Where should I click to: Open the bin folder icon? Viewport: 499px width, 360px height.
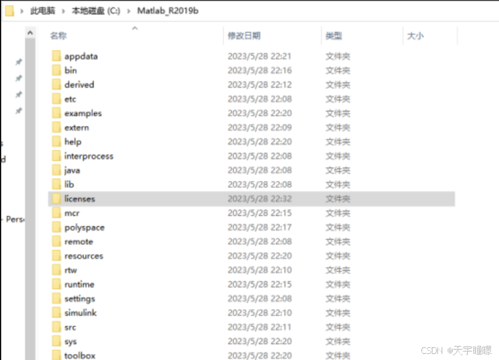(x=56, y=70)
